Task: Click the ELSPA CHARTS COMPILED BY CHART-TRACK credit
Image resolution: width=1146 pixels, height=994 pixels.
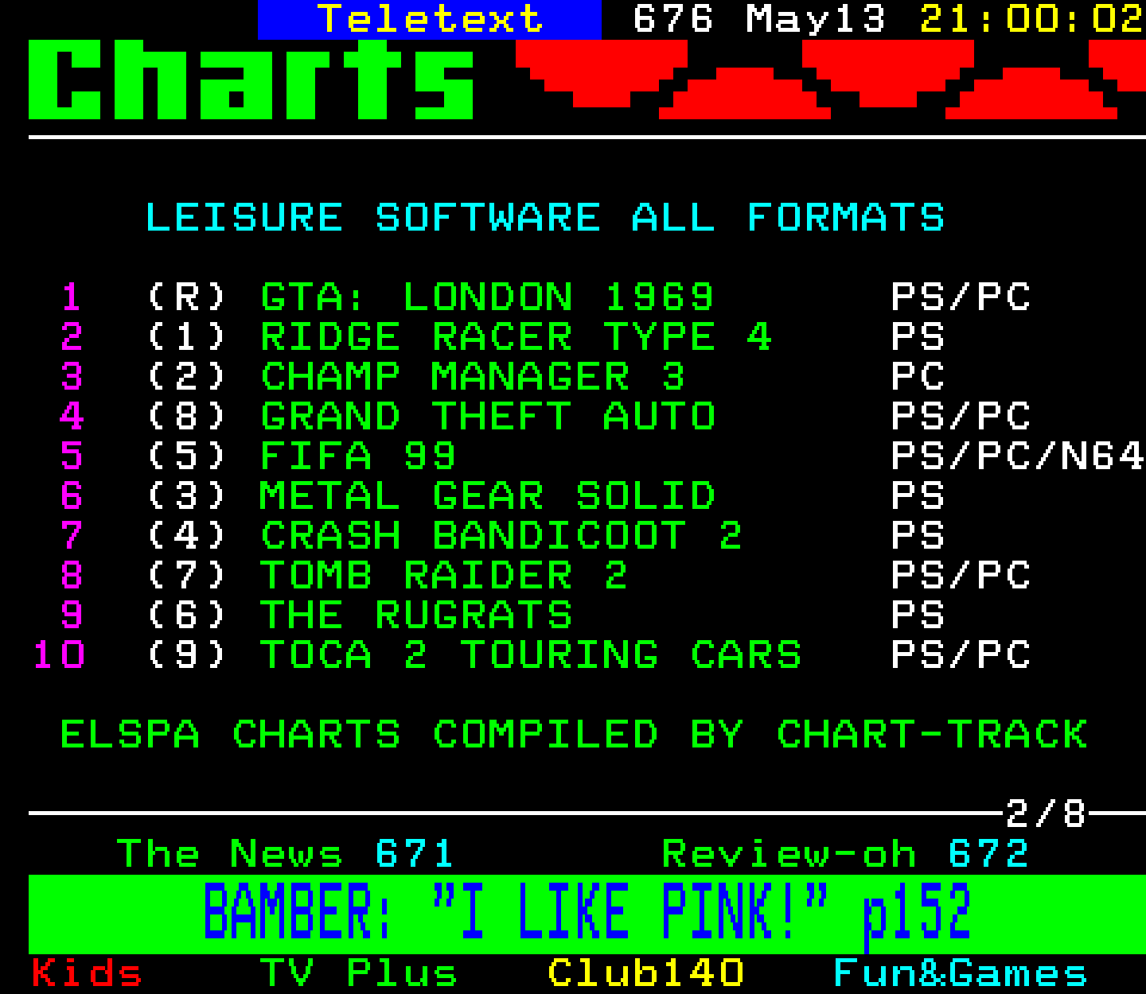Action: [x=573, y=734]
